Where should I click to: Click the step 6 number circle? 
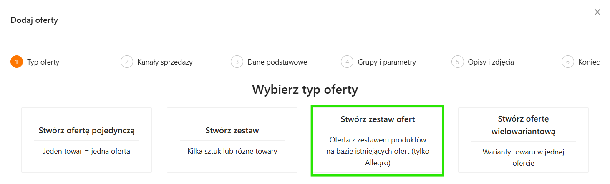click(x=567, y=62)
